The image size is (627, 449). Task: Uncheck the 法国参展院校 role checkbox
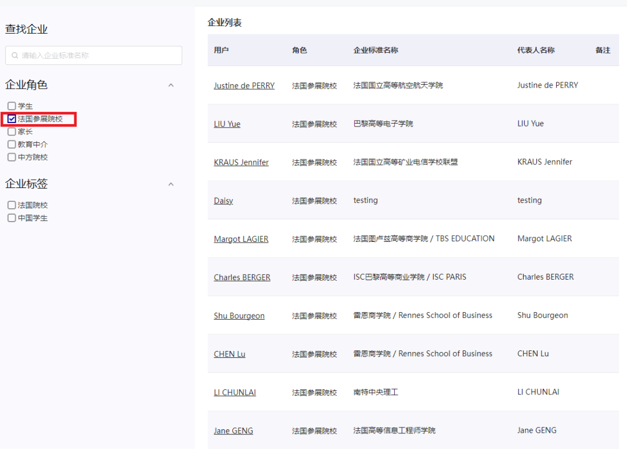[12, 119]
